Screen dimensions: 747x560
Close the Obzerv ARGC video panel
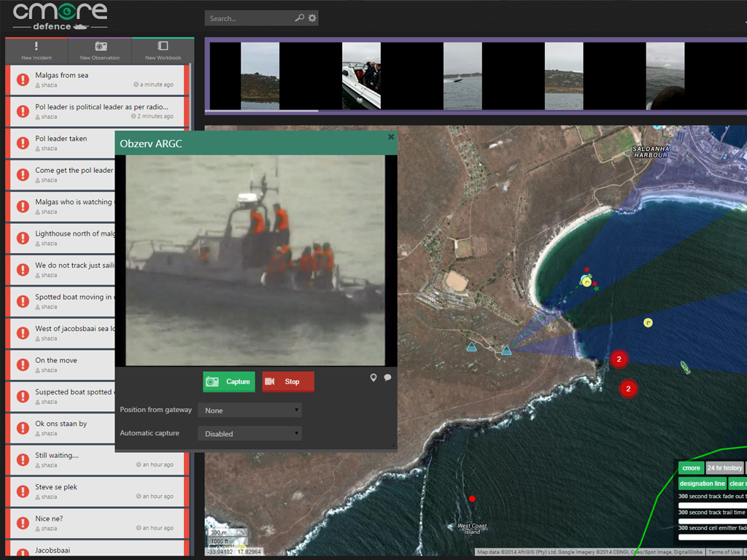point(391,136)
